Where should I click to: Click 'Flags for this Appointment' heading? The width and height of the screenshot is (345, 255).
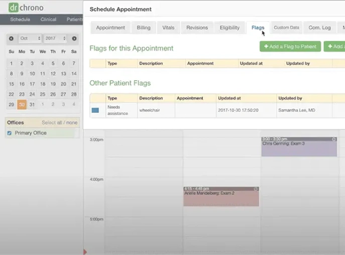pos(132,48)
